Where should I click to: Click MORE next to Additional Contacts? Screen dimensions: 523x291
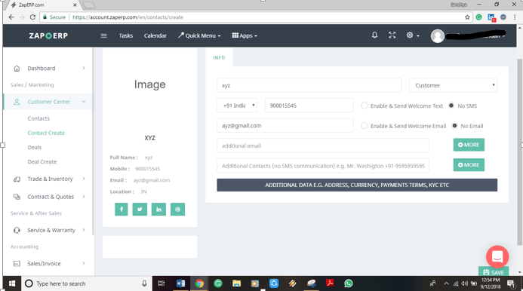(x=469, y=164)
